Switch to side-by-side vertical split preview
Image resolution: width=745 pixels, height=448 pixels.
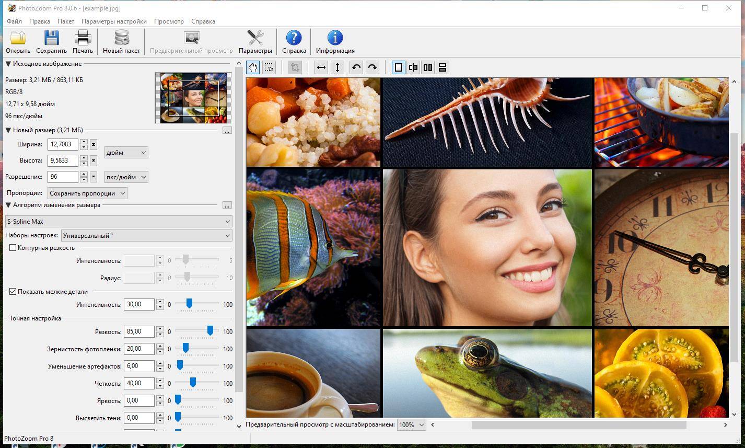coord(428,67)
